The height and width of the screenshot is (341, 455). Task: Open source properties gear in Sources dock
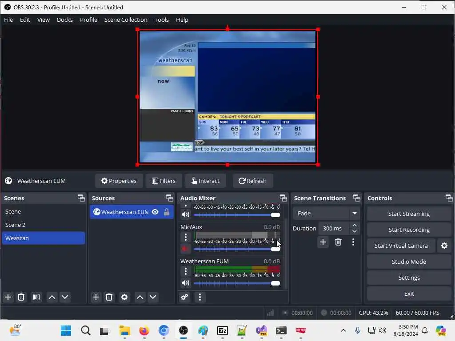pos(124,297)
